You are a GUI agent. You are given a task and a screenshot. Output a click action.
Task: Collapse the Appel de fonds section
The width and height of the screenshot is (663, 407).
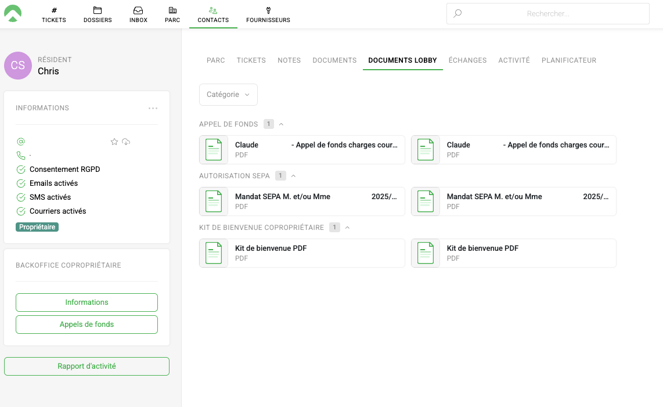(282, 124)
